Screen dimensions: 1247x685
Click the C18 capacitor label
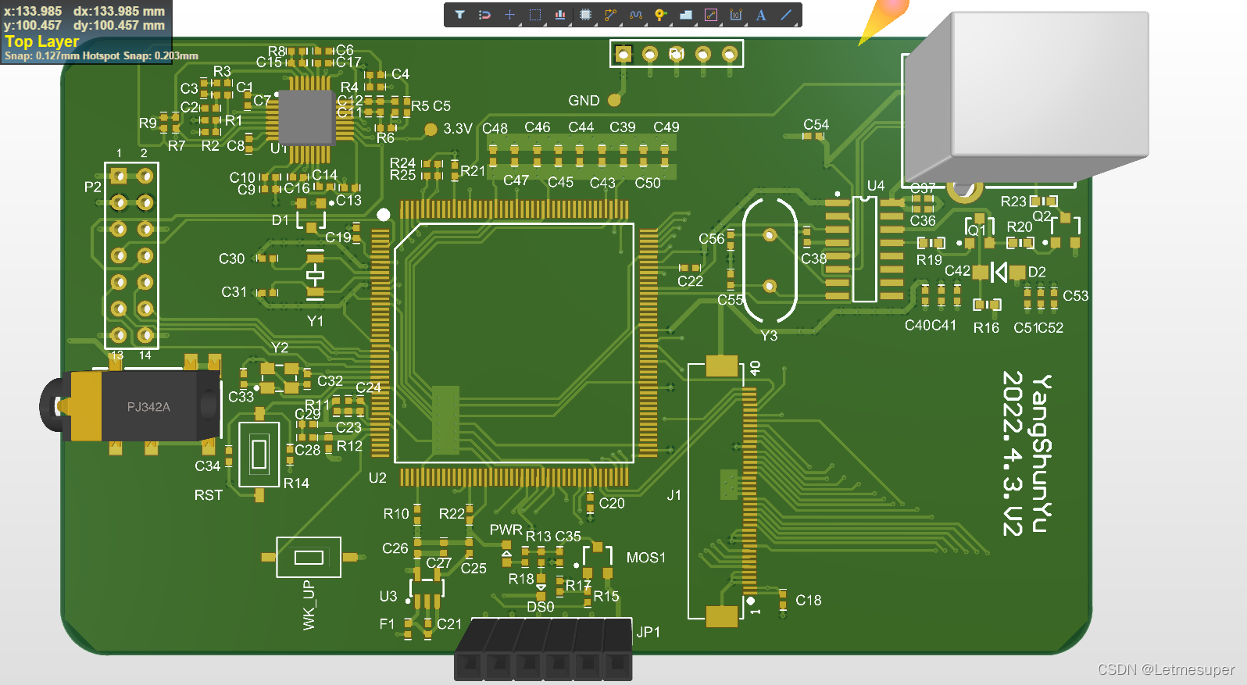809,600
